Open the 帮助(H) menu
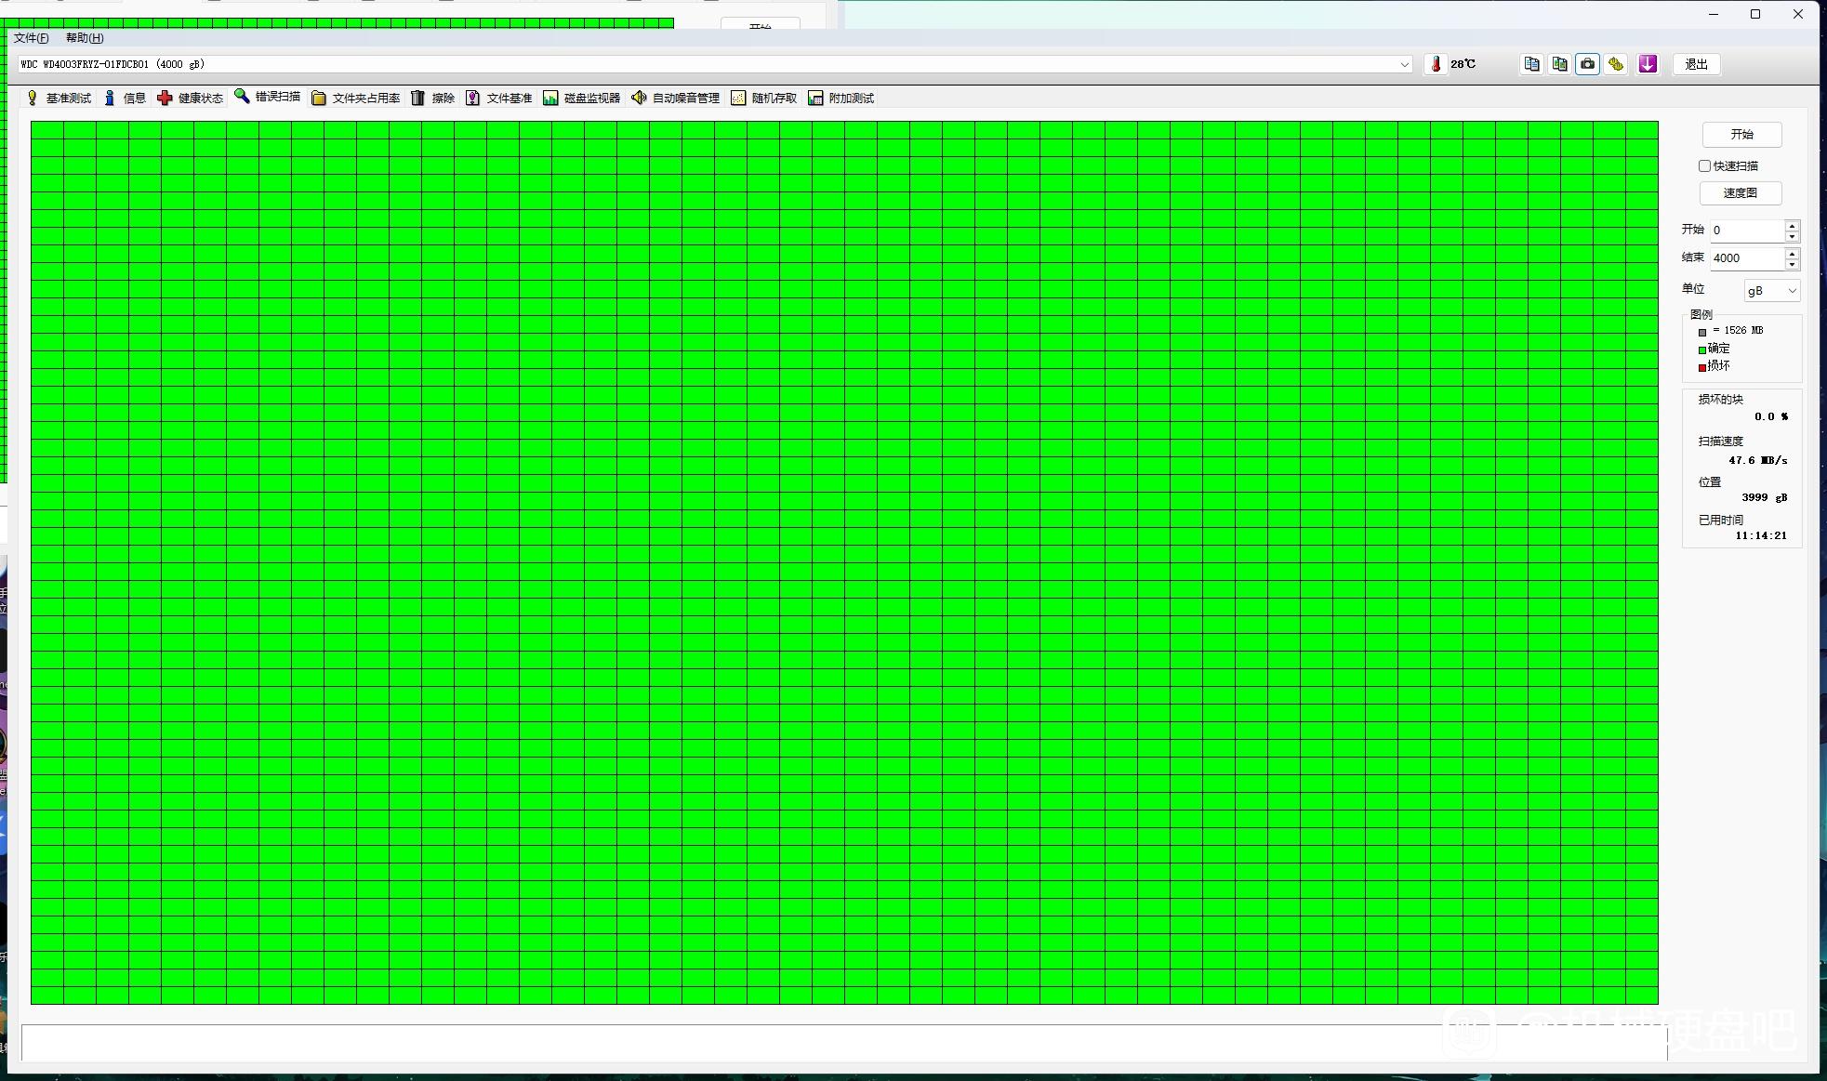 85,38
